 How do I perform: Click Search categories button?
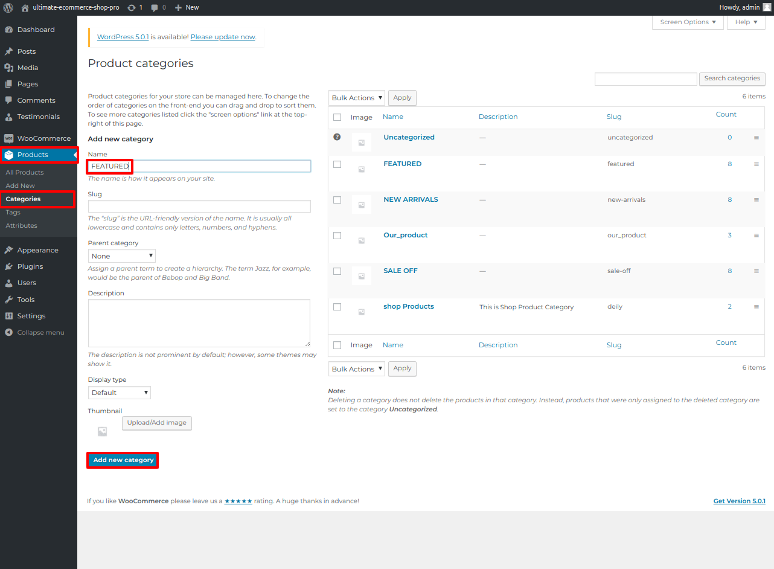coord(732,79)
